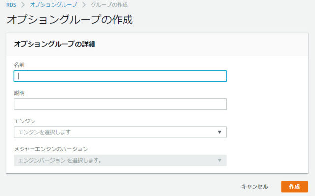Click the オプショングループの作成 page title

point(70,20)
